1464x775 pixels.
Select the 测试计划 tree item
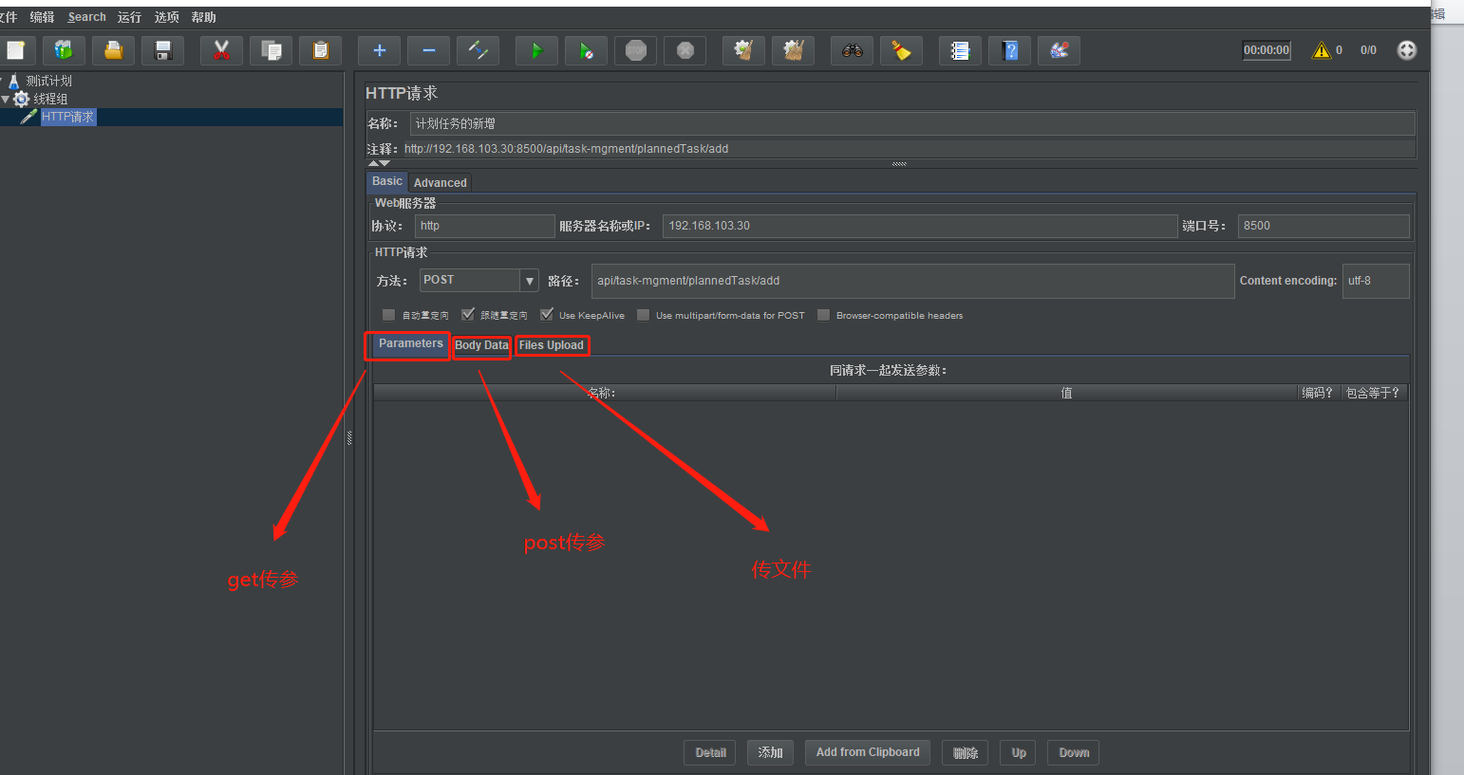point(48,81)
